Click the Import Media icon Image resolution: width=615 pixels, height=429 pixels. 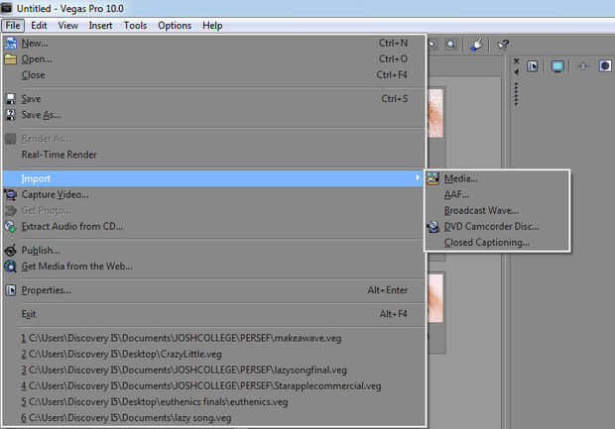[433, 178]
